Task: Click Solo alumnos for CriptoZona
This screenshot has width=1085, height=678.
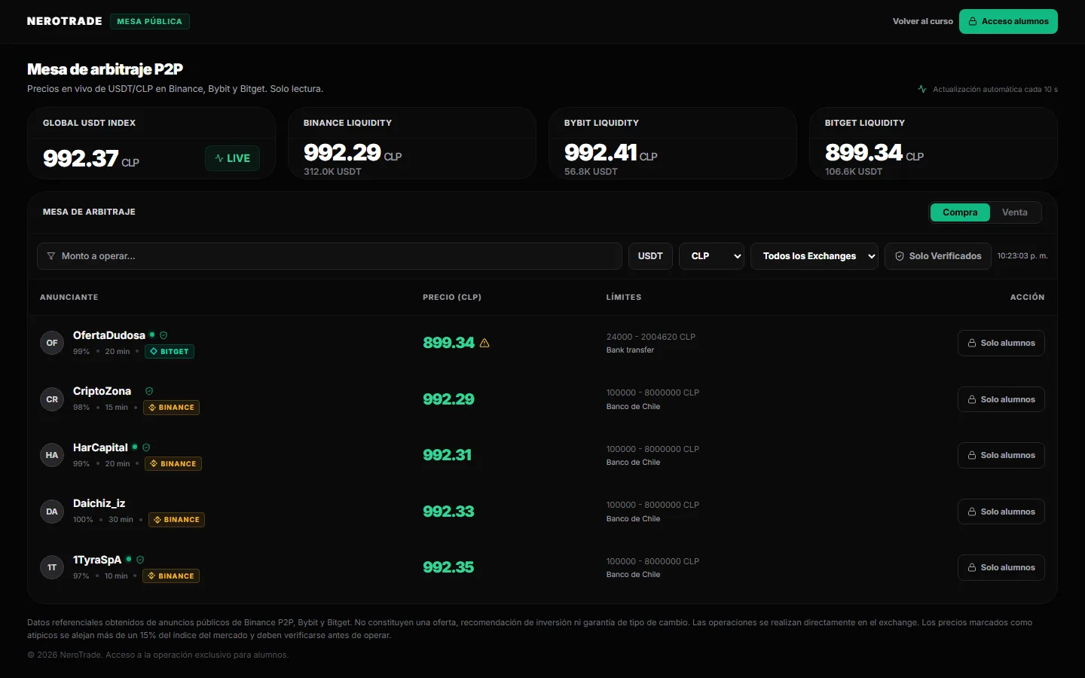Action: click(x=1001, y=399)
